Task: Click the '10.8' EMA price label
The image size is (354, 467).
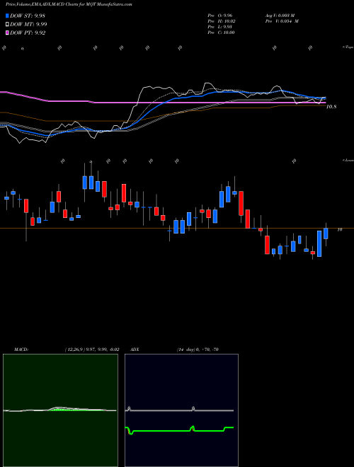Action: tap(331, 107)
